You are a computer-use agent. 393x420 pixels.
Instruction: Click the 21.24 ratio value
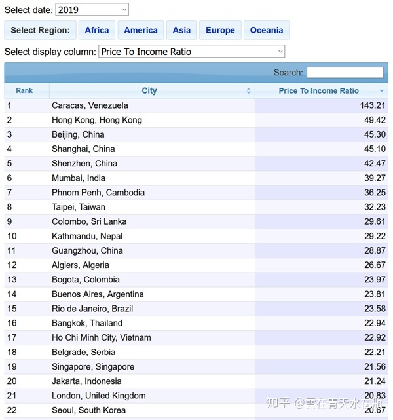(x=375, y=381)
